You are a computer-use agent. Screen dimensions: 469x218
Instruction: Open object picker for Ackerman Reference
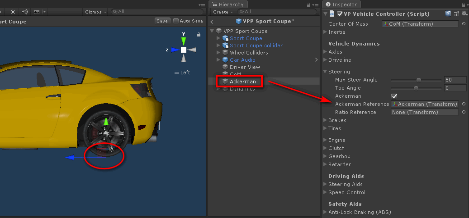click(x=464, y=104)
